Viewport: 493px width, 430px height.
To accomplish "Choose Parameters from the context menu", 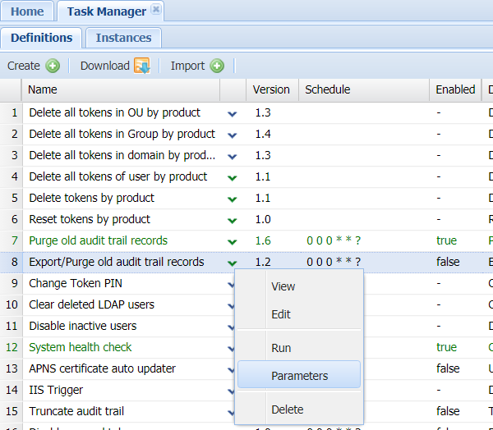I will pos(299,376).
